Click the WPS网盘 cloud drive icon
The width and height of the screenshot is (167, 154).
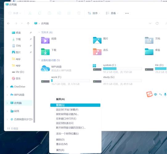point(45,68)
